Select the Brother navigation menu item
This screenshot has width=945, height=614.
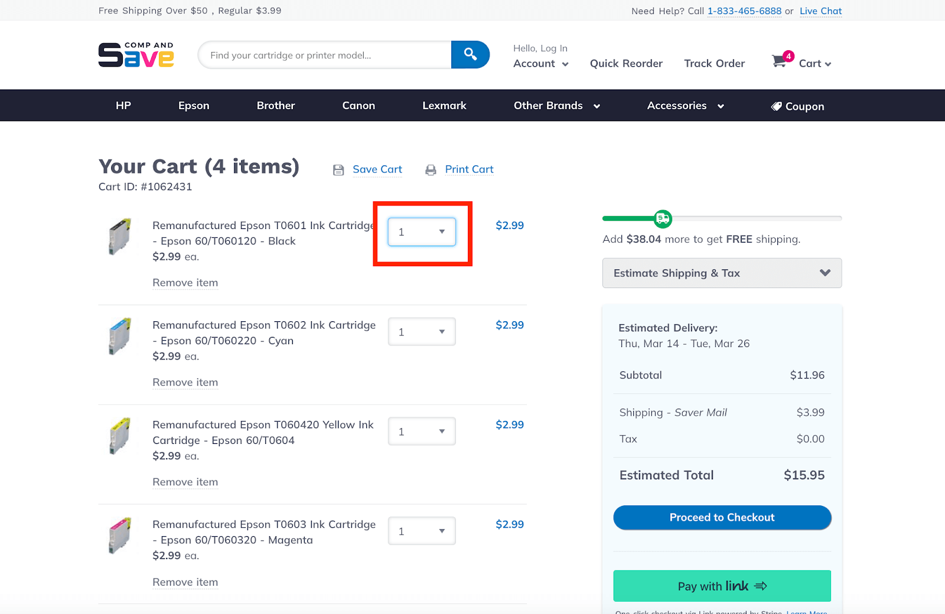coord(275,106)
